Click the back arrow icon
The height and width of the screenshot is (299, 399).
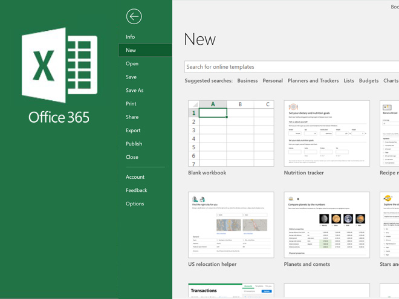134,16
